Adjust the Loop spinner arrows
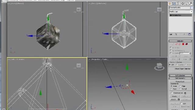 pos(190,59)
